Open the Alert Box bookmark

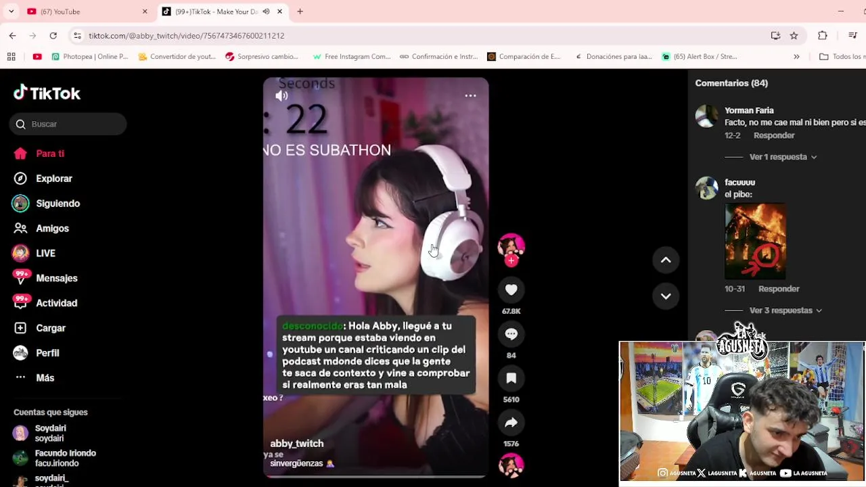[x=700, y=57]
